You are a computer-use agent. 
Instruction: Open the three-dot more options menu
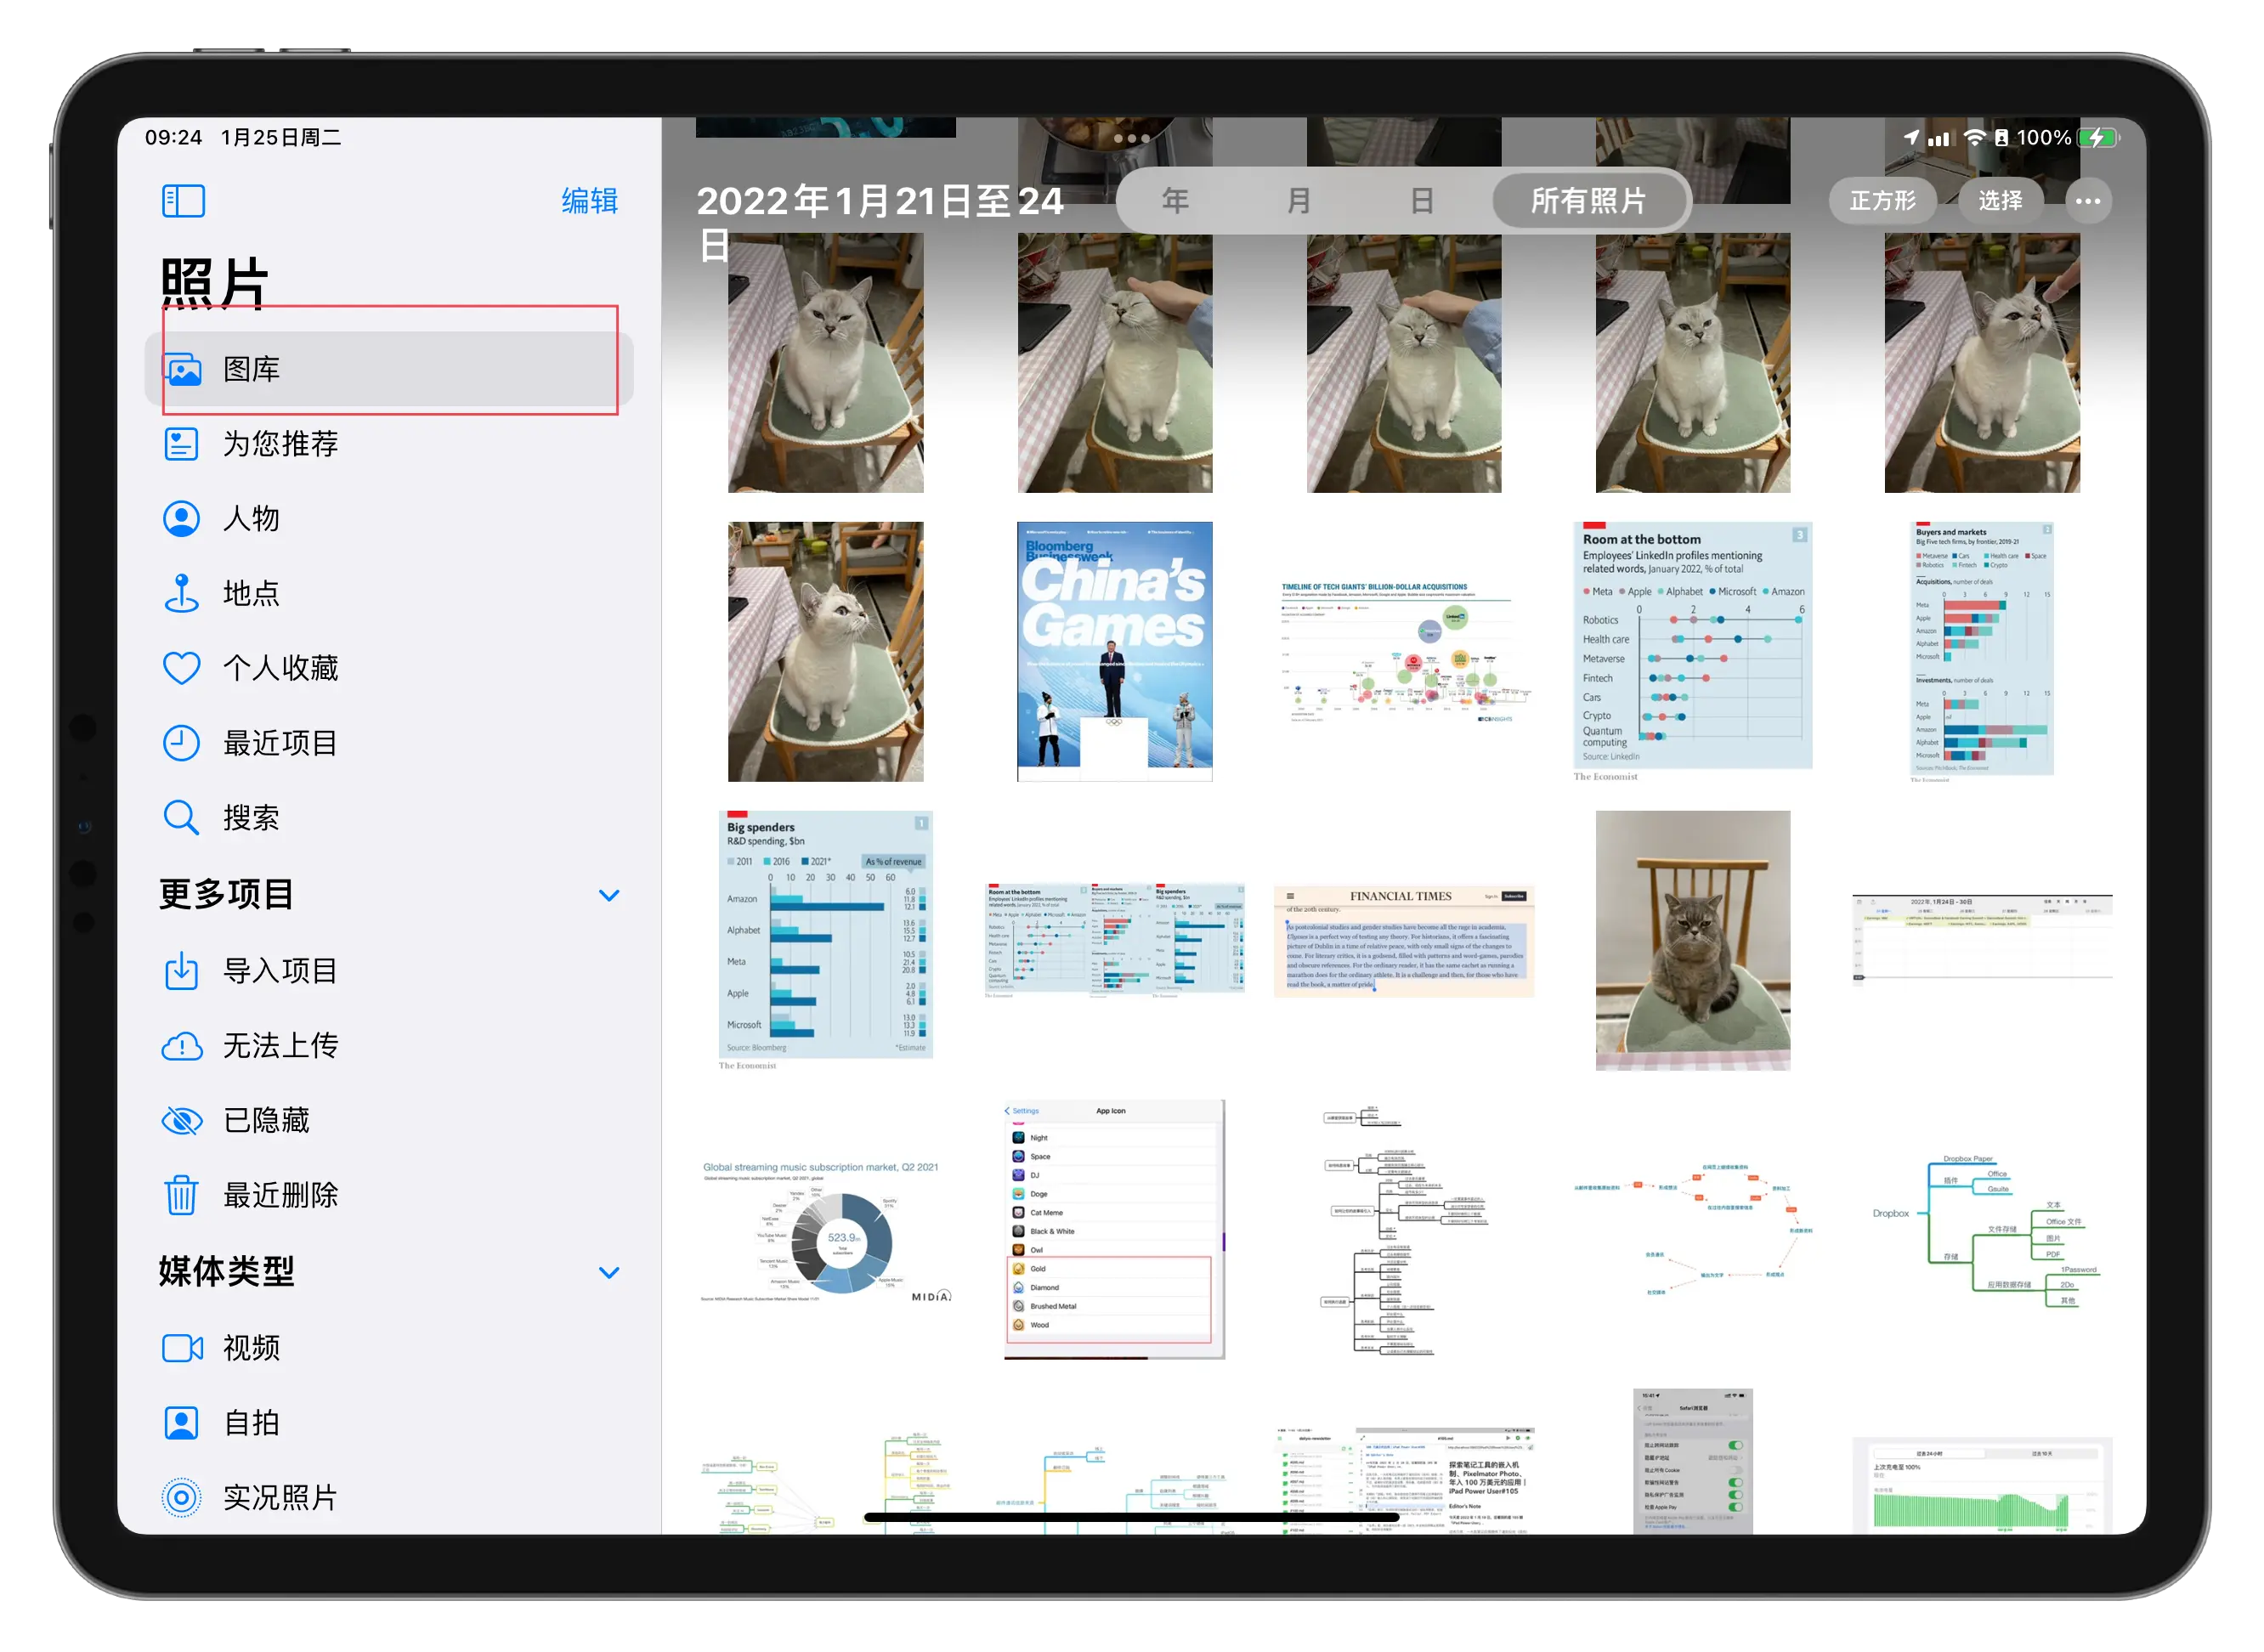coord(2088,201)
